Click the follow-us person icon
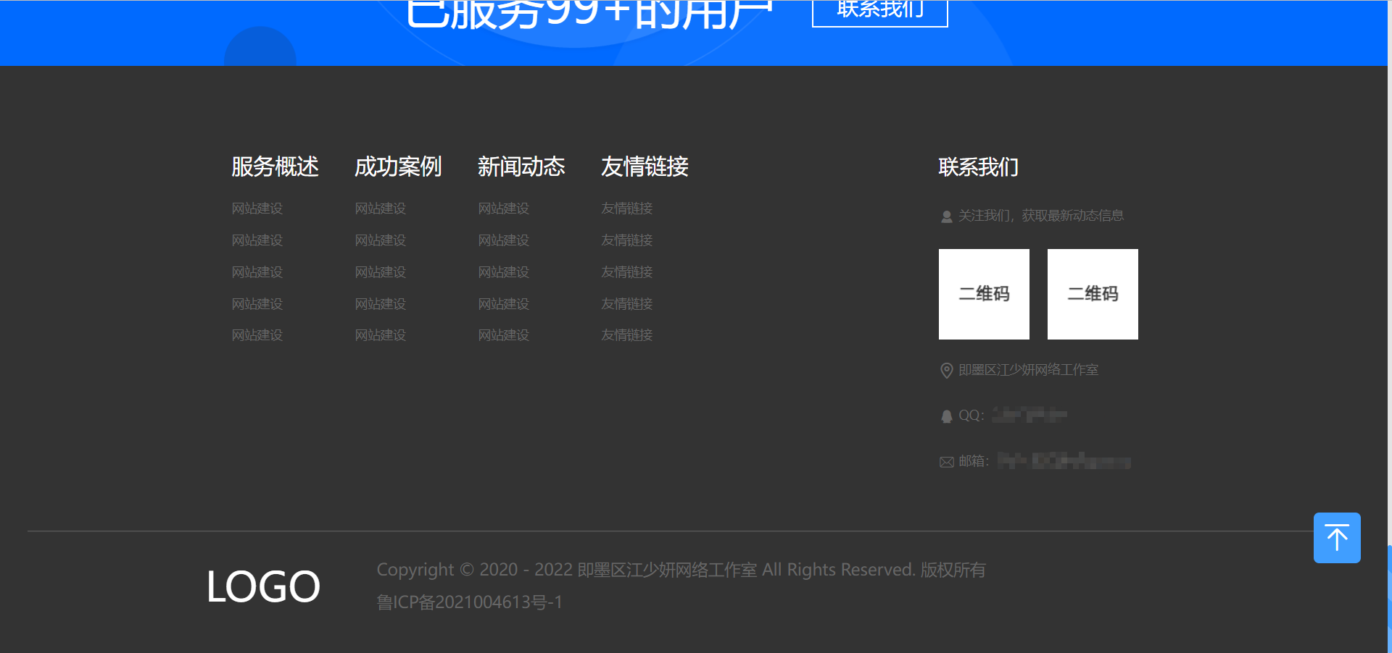 point(945,215)
